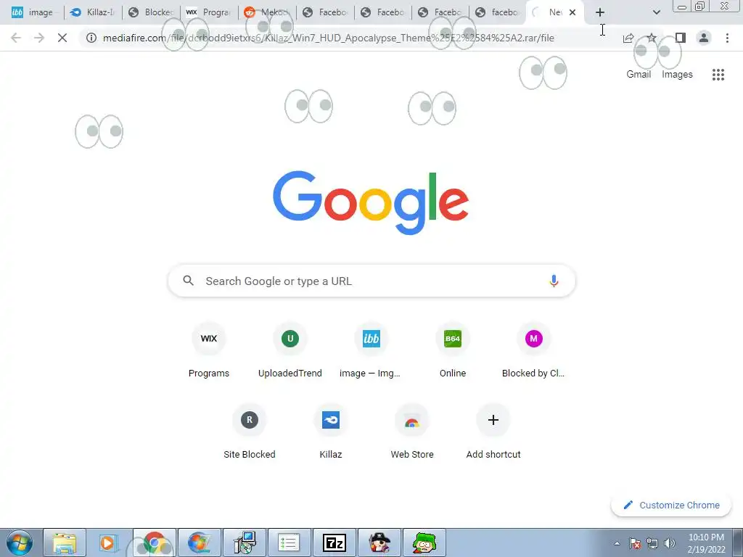Switch to the Programs Wix tab
The image size is (743, 557).
pos(210,12)
